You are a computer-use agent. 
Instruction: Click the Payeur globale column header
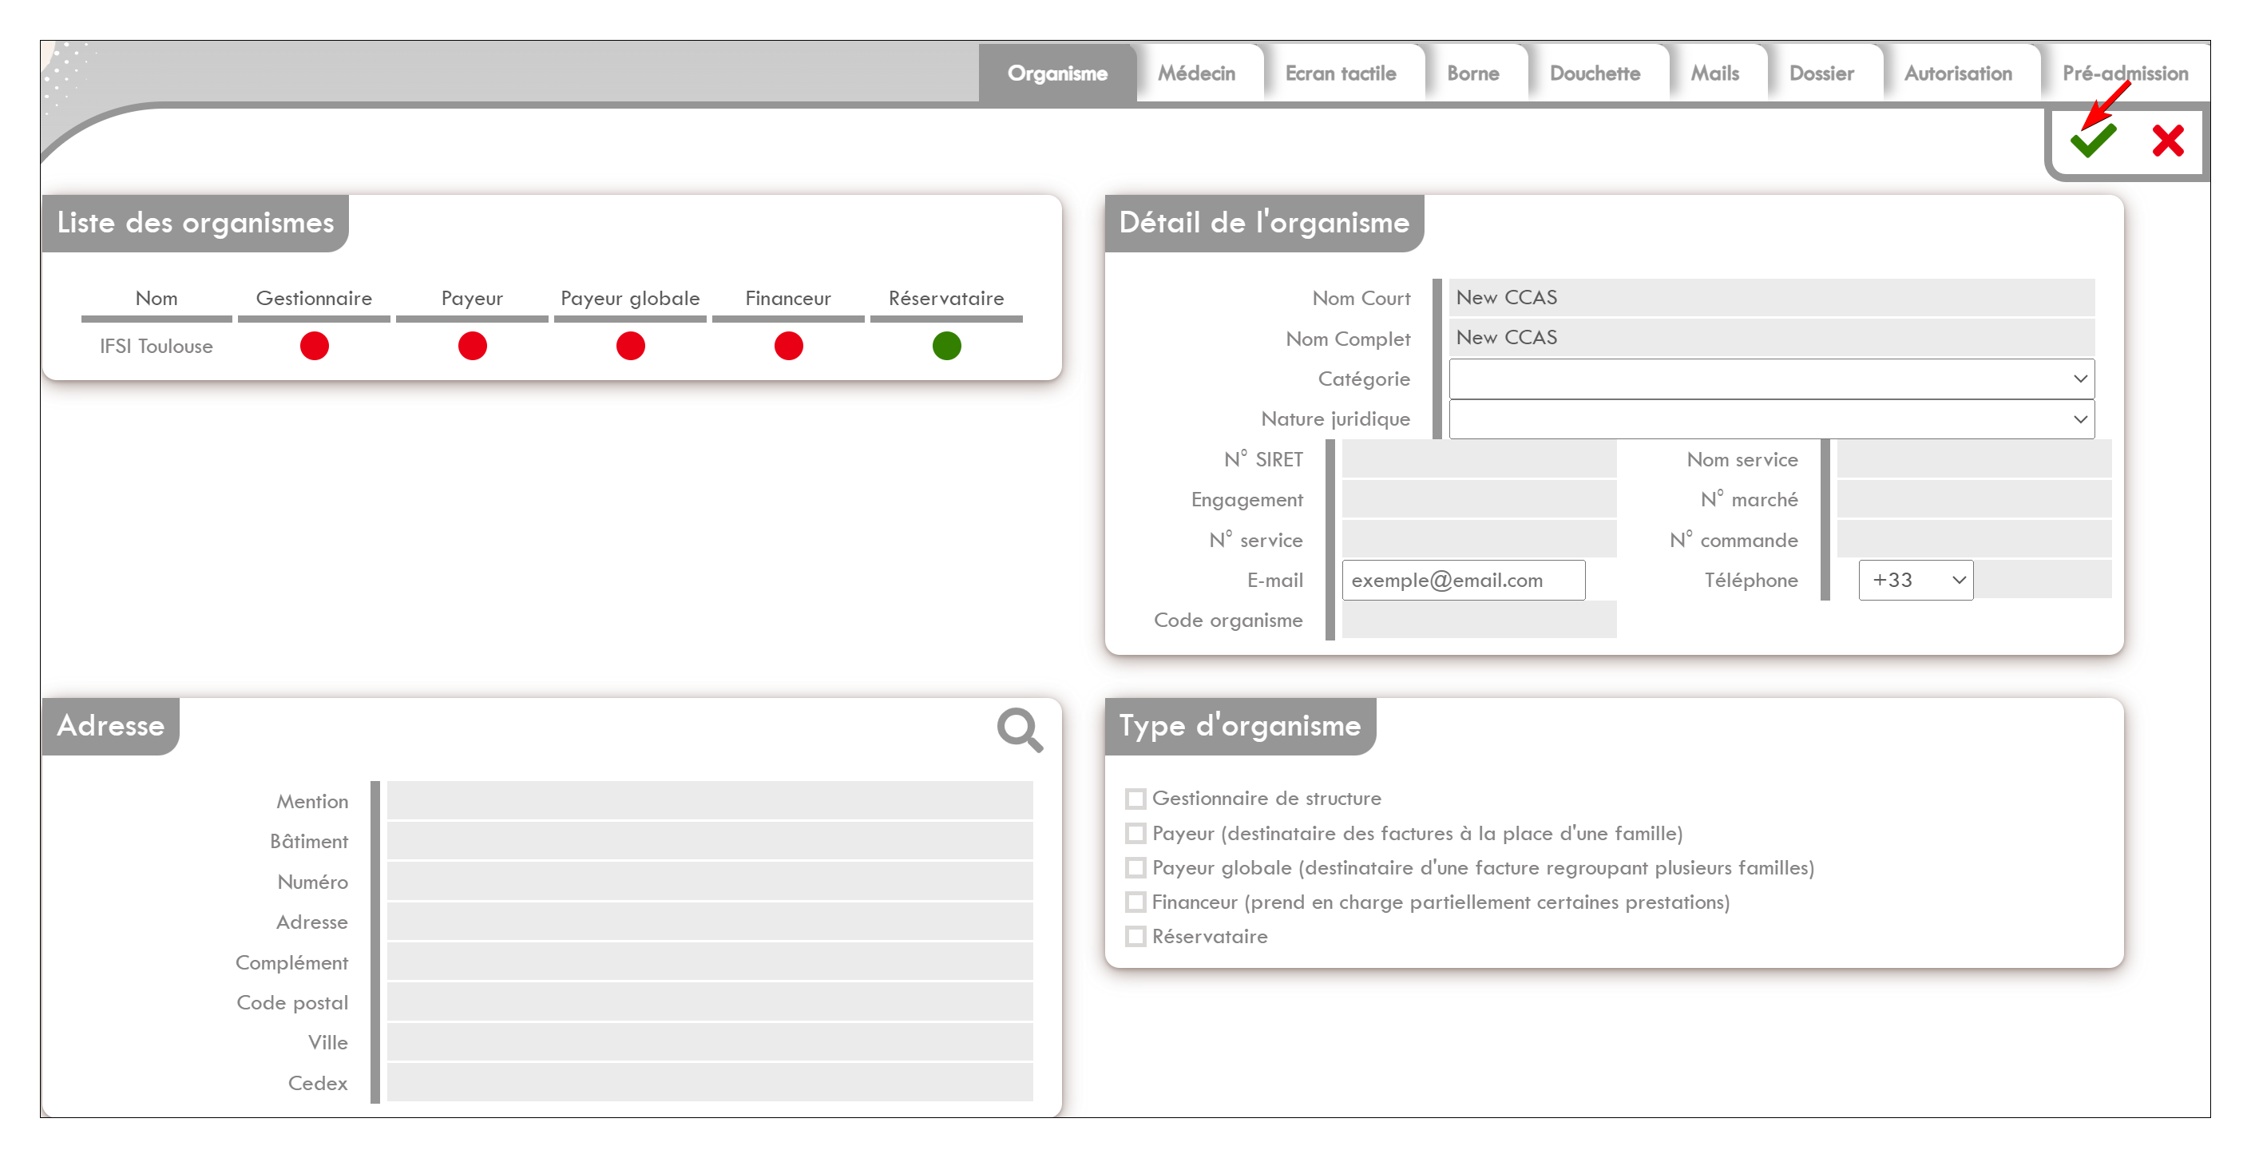(631, 299)
